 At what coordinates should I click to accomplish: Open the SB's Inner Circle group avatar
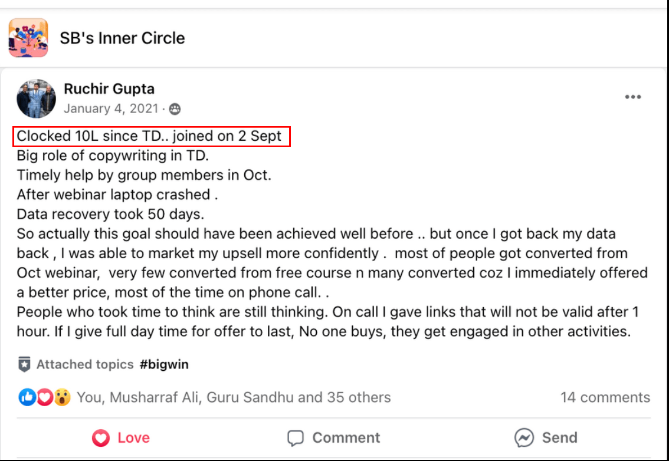click(28, 38)
